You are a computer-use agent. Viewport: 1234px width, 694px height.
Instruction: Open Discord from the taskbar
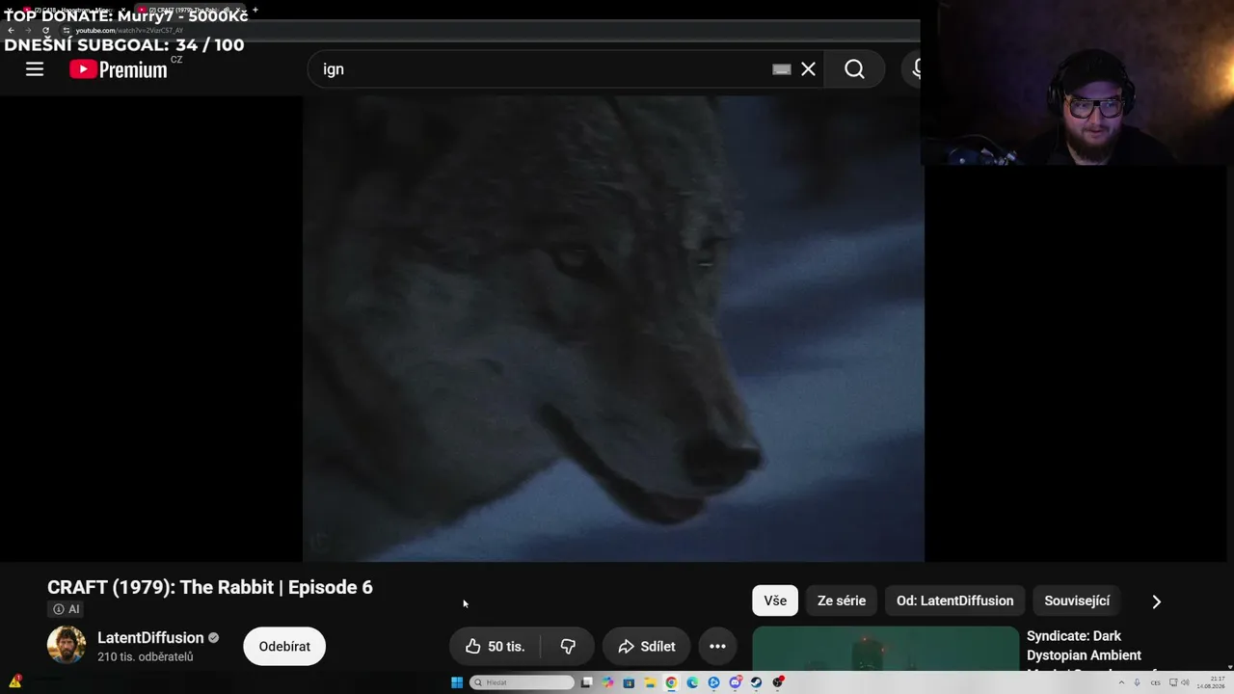735,682
